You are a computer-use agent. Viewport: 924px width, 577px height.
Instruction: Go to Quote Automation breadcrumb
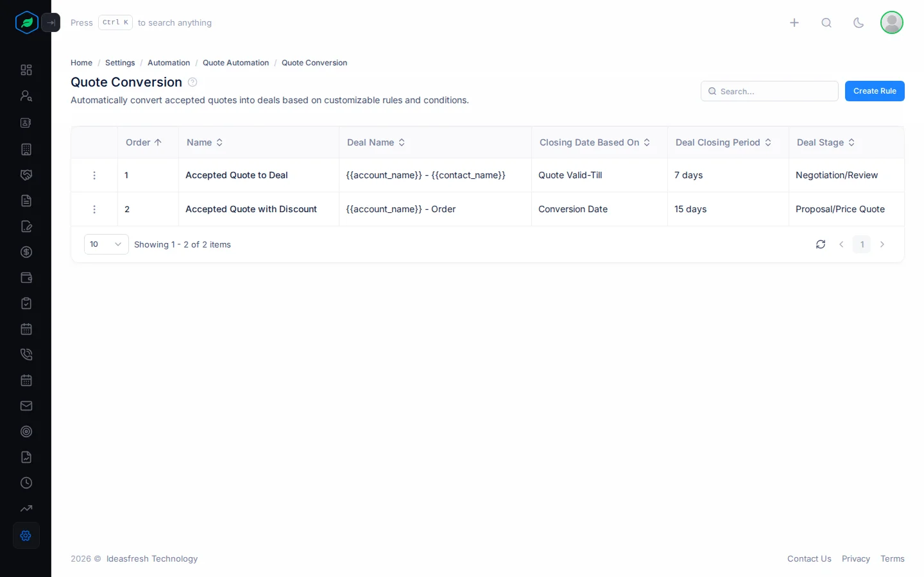(235, 63)
